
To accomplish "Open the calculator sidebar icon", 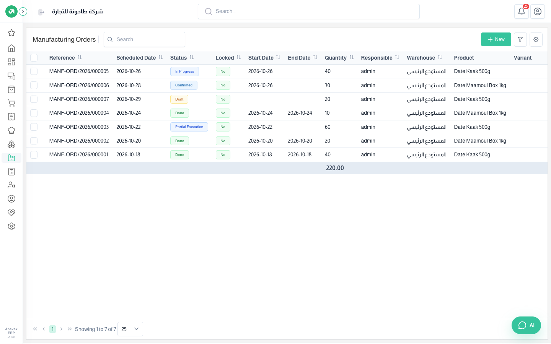I will pyautogui.click(x=11, y=172).
